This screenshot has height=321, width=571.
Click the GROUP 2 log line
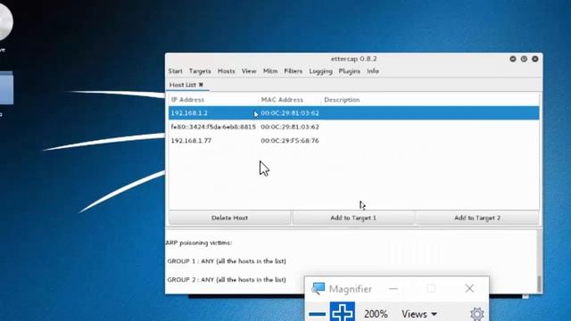pyautogui.click(x=227, y=279)
